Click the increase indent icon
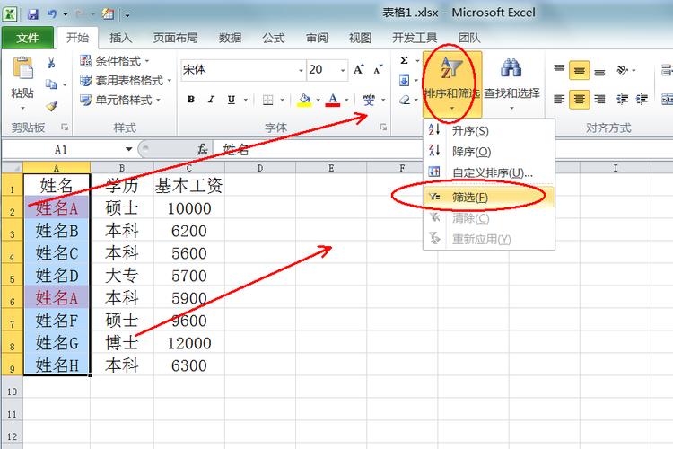The height and width of the screenshot is (449, 673). 642,100
